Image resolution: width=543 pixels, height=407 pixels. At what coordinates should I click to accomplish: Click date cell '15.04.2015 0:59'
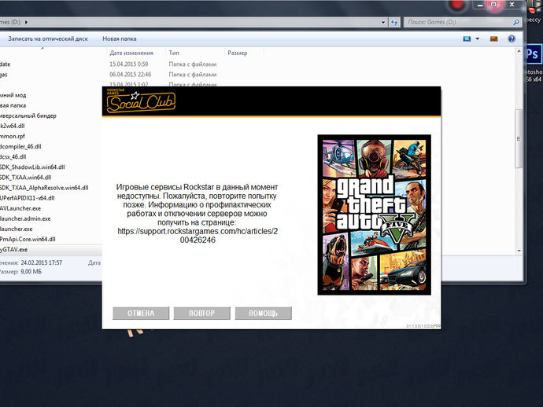point(129,64)
